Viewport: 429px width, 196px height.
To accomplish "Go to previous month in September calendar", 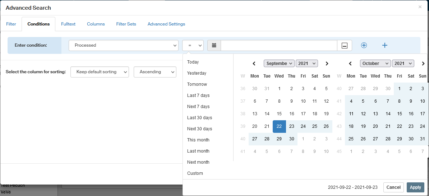I will click(x=254, y=64).
